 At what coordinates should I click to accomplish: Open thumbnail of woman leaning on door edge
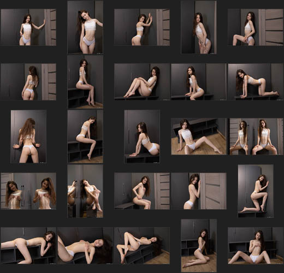click(199, 191)
